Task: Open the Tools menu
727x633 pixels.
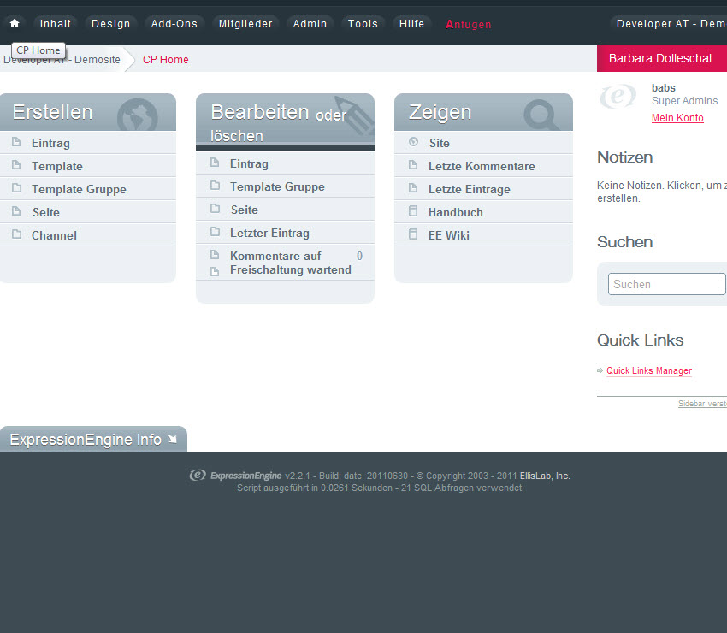Action: click(363, 24)
